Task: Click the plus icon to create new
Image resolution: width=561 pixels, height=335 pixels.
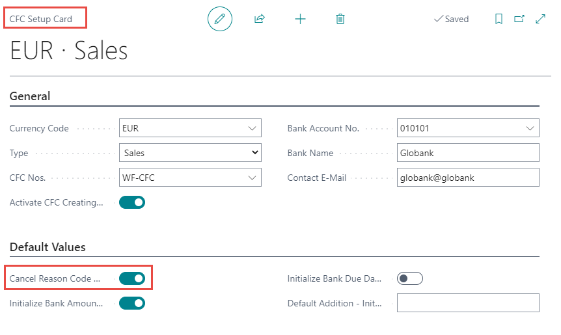Action: point(300,19)
